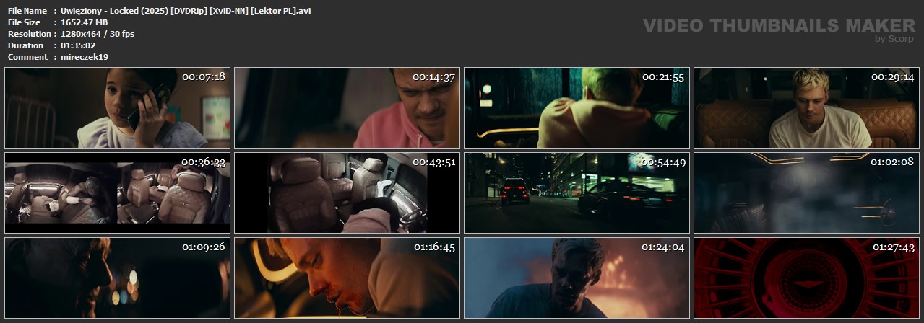
Task: Click the file name ending in [Lektor PL].avi
Action: pyautogui.click(x=186, y=11)
